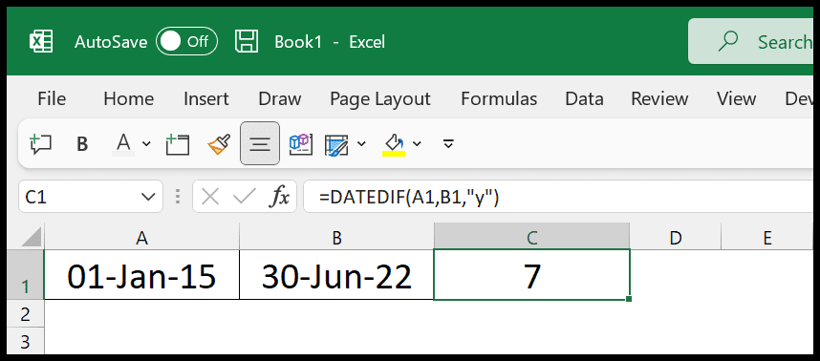Click the Search box
Viewport: 820px width, 361px height.
(x=754, y=41)
